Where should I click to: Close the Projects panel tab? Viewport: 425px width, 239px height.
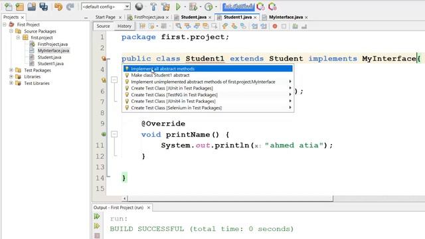[x=22, y=17]
